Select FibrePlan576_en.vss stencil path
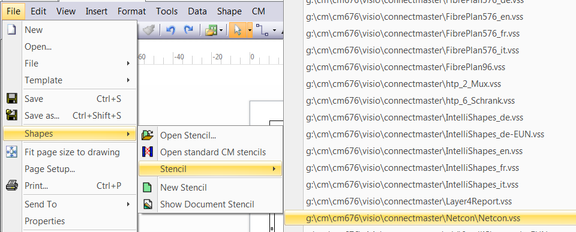 (x=415, y=17)
